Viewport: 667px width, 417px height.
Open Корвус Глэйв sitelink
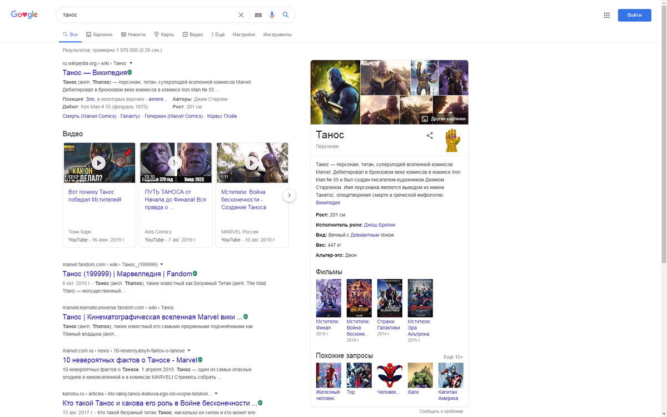click(x=222, y=116)
